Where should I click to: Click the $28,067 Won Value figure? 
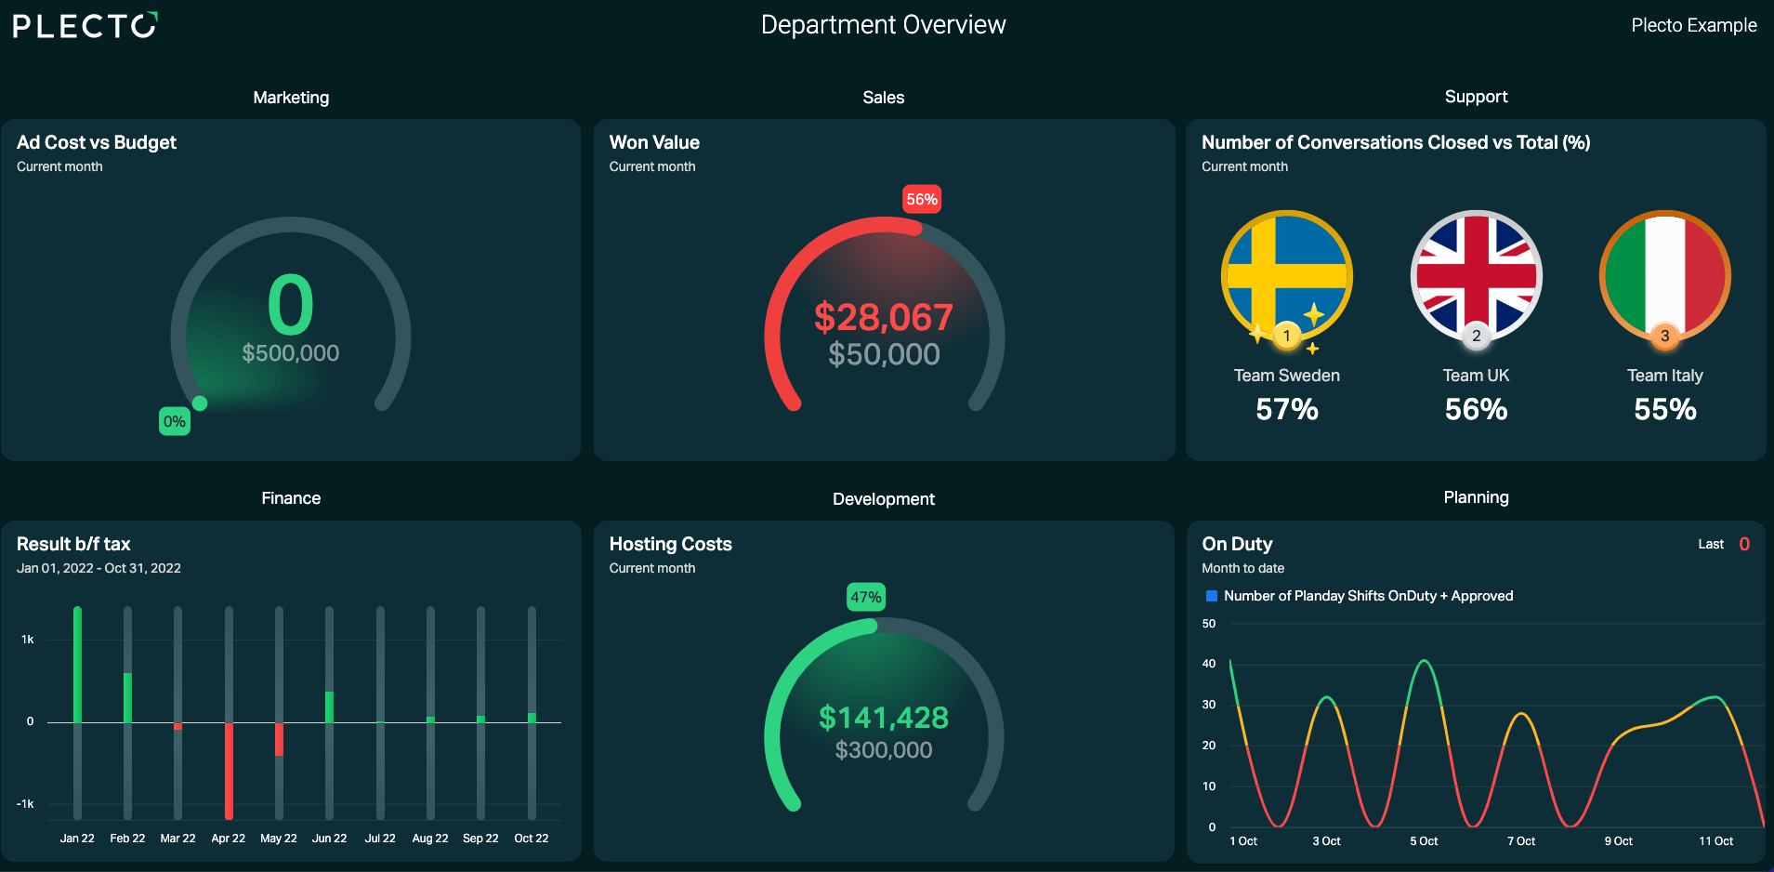point(884,317)
